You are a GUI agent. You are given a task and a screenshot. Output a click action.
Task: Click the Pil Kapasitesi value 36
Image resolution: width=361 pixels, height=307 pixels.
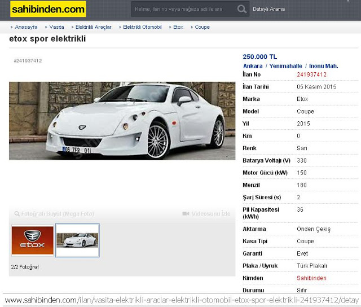click(300, 209)
